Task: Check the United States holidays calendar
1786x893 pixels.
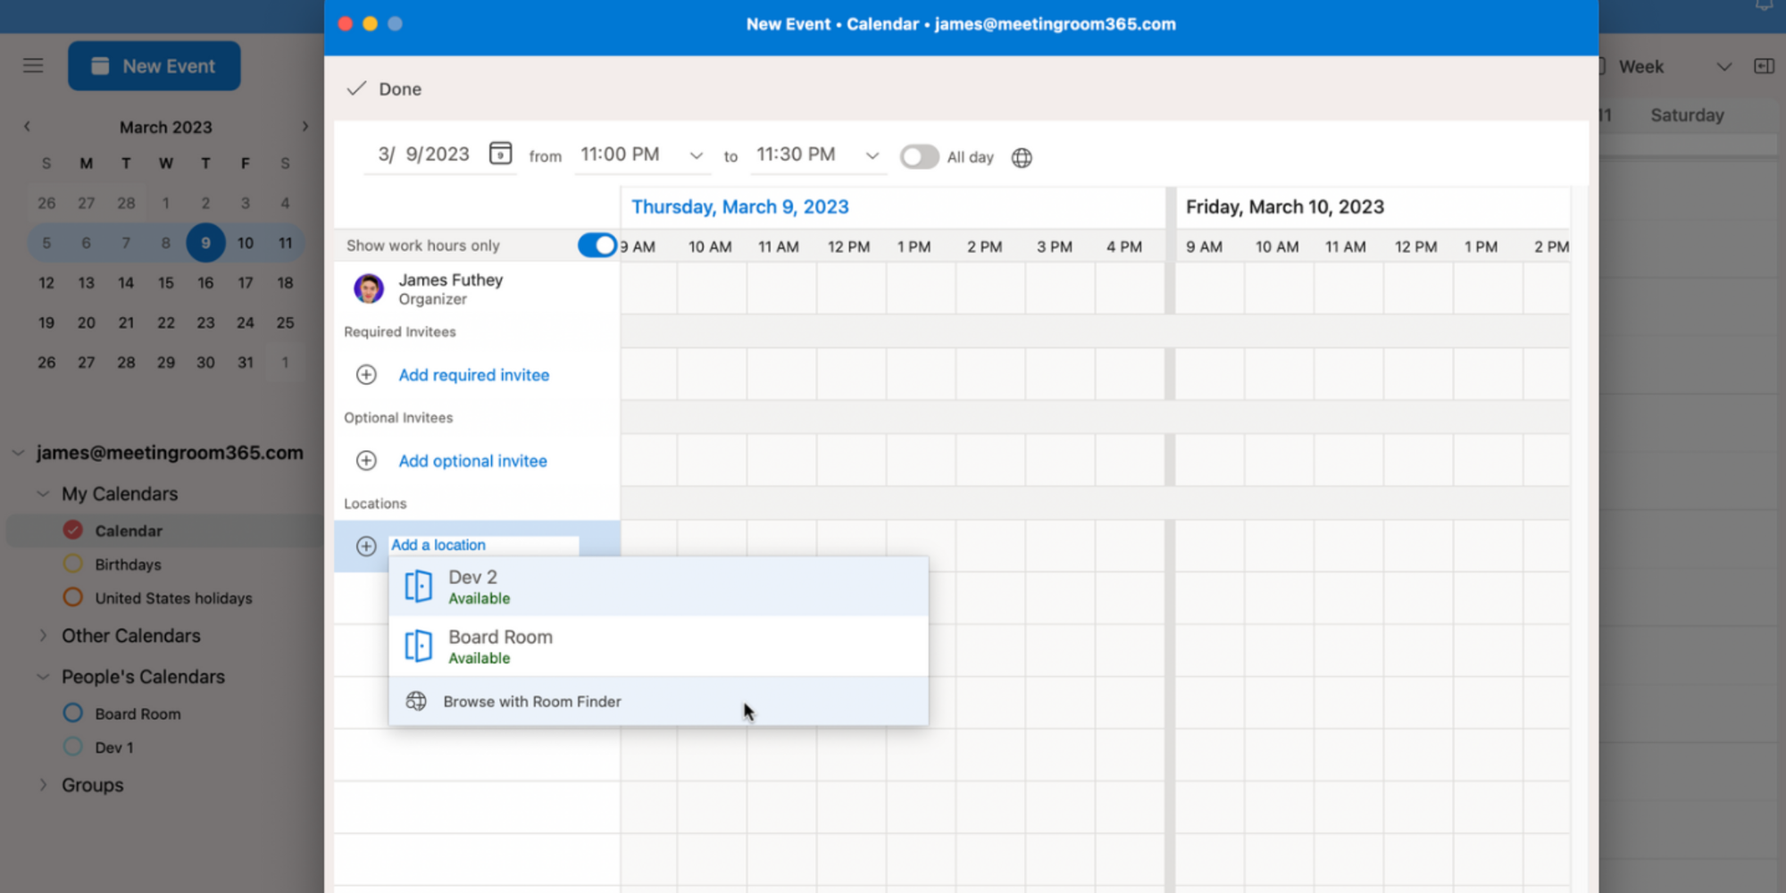Action: (73, 597)
